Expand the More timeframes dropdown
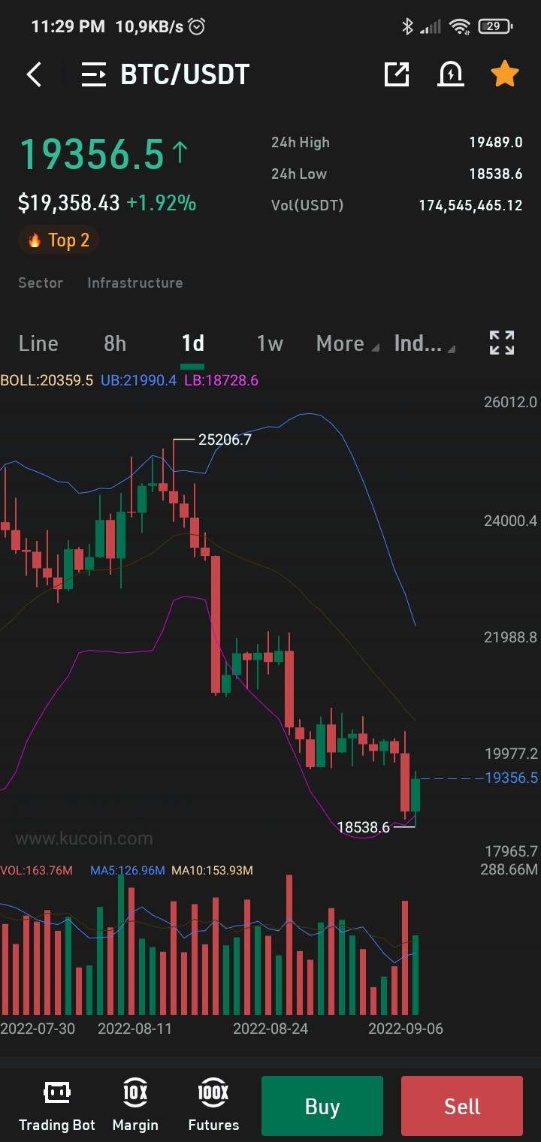This screenshot has width=541, height=1142. point(345,343)
